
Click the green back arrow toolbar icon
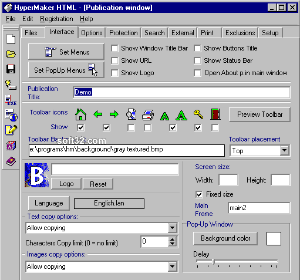click(97, 114)
